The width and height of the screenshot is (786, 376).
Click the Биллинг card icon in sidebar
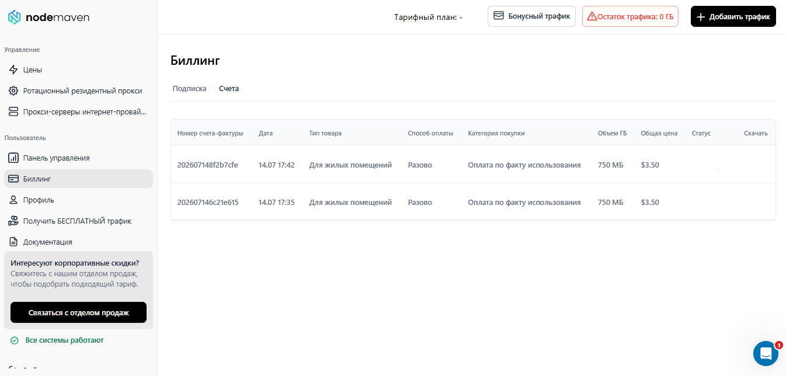pos(13,179)
